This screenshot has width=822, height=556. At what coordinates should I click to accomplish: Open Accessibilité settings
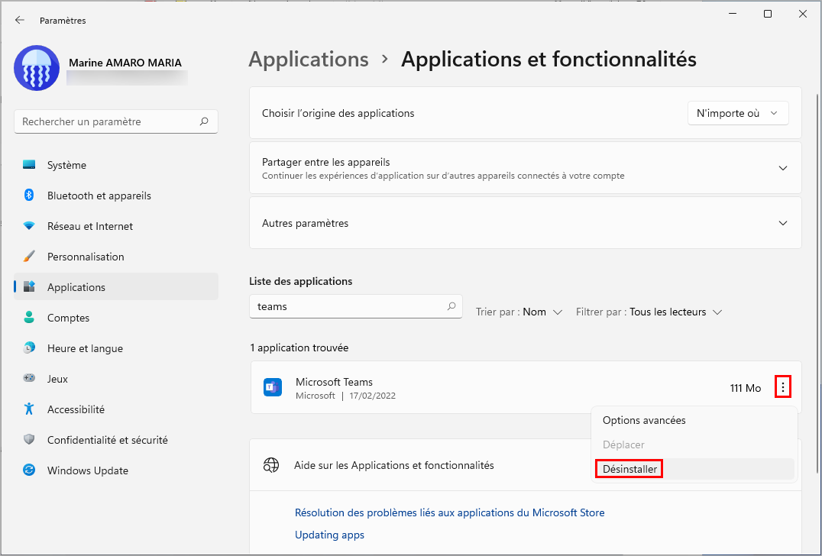point(116,409)
